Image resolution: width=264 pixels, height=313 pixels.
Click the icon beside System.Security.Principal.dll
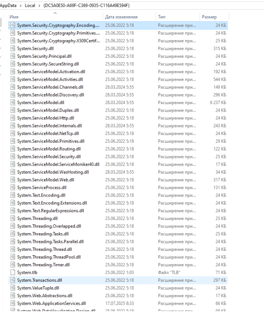click(x=13, y=56)
